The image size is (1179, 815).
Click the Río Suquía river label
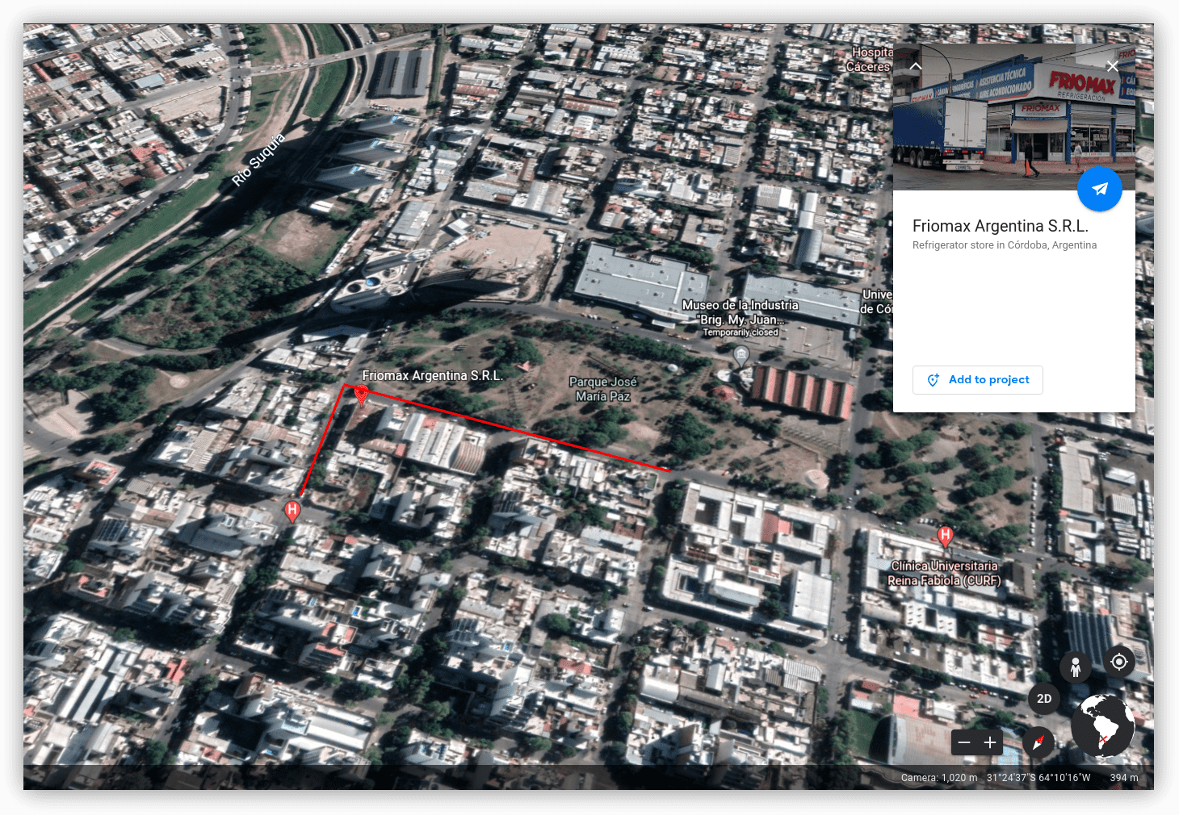(258, 159)
